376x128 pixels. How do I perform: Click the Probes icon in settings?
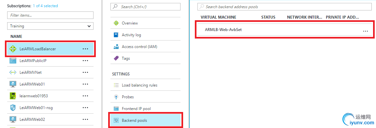116,97
